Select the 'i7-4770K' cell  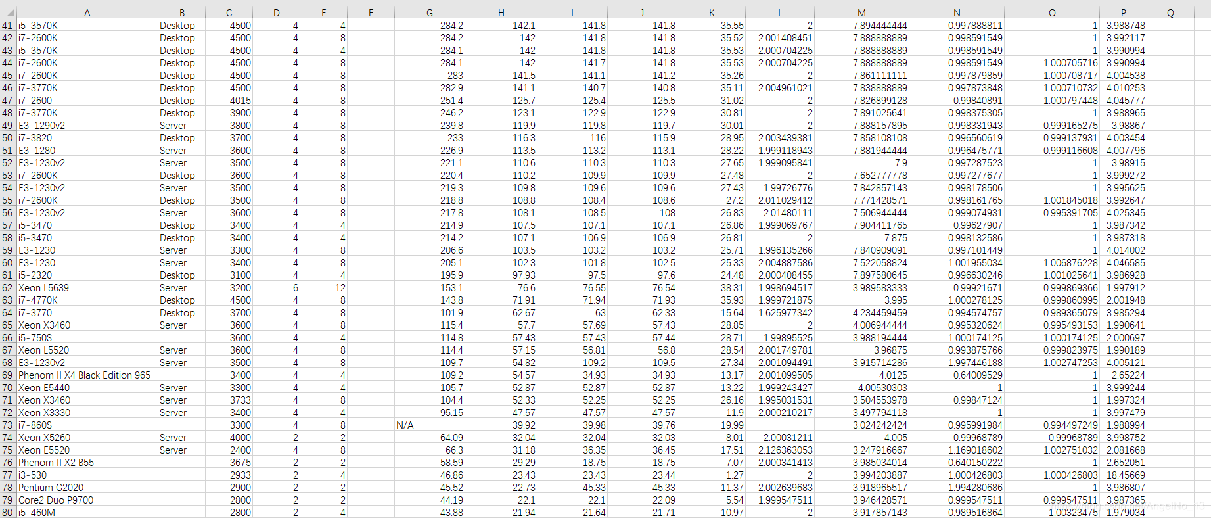tap(87, 300)
